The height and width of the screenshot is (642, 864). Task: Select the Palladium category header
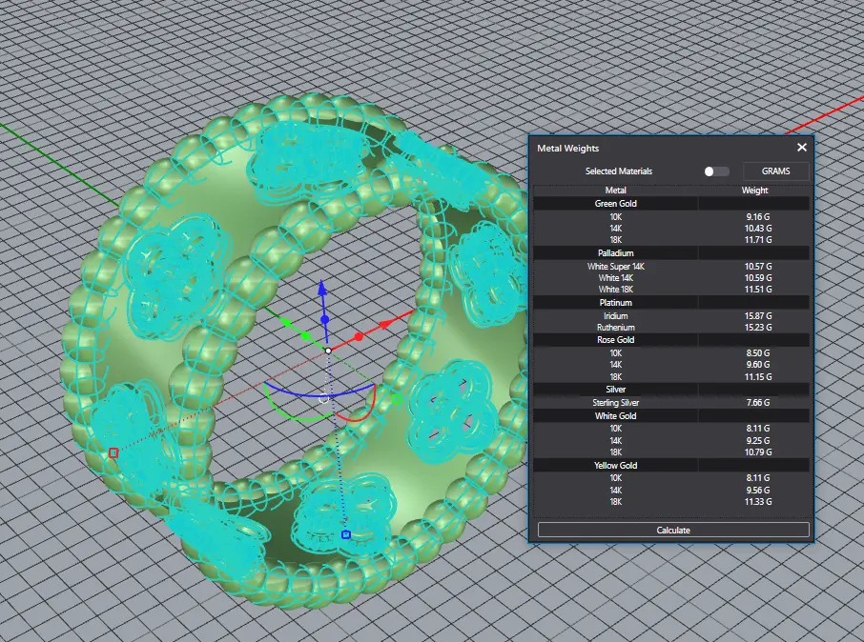(670, 252)
